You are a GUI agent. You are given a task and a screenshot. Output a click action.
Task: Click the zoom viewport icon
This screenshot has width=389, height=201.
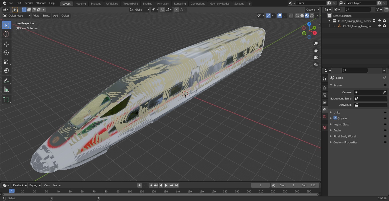316,43
